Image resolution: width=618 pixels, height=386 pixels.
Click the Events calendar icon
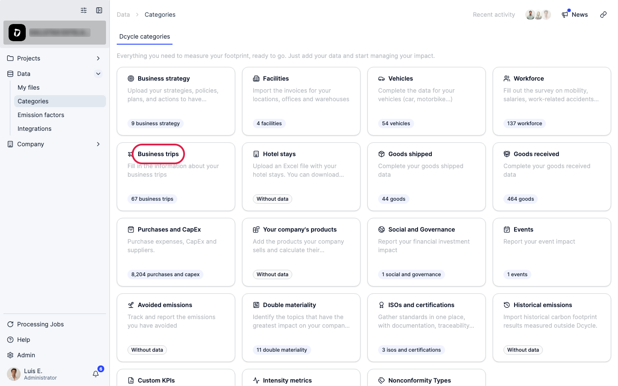click(x=507, y=229)
